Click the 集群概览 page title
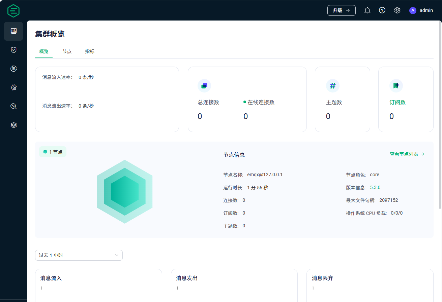 click(50, 34)
